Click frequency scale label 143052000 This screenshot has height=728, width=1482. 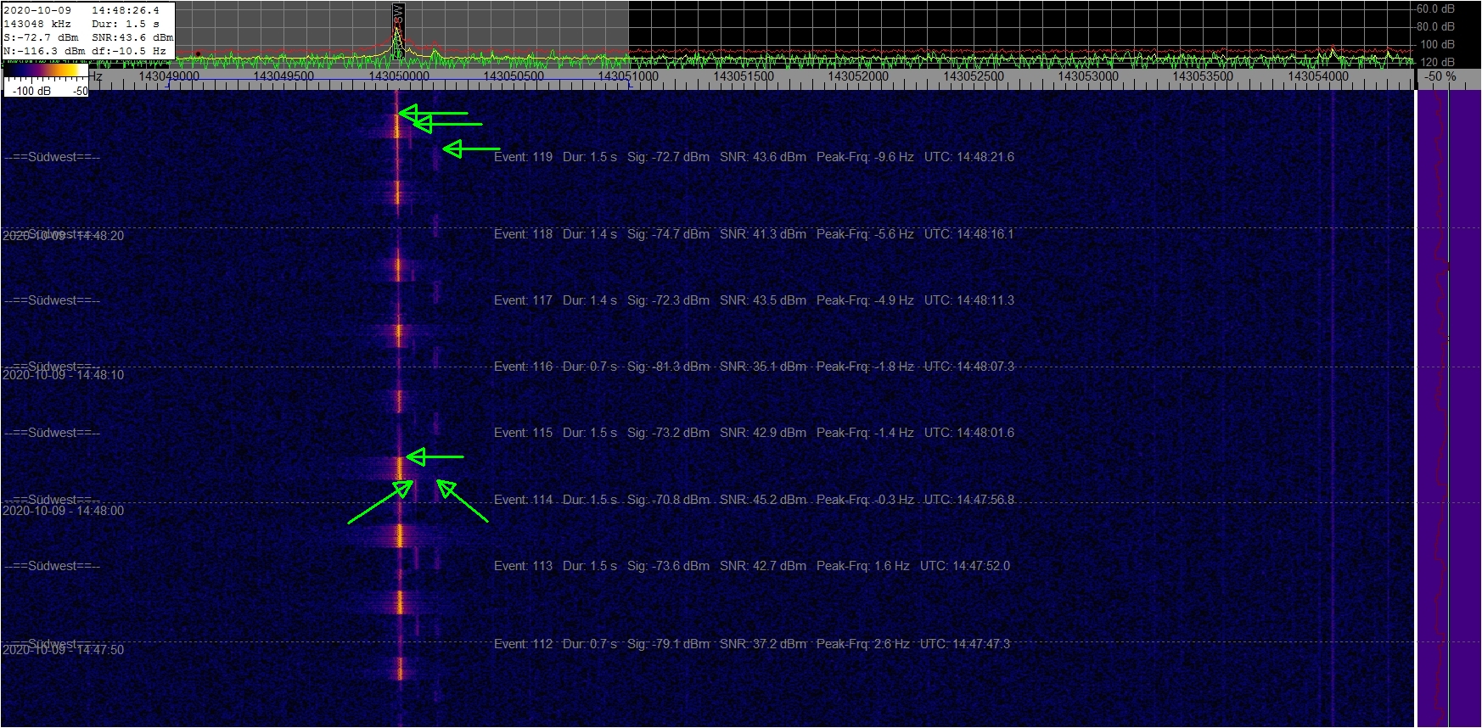click(858, 76)
